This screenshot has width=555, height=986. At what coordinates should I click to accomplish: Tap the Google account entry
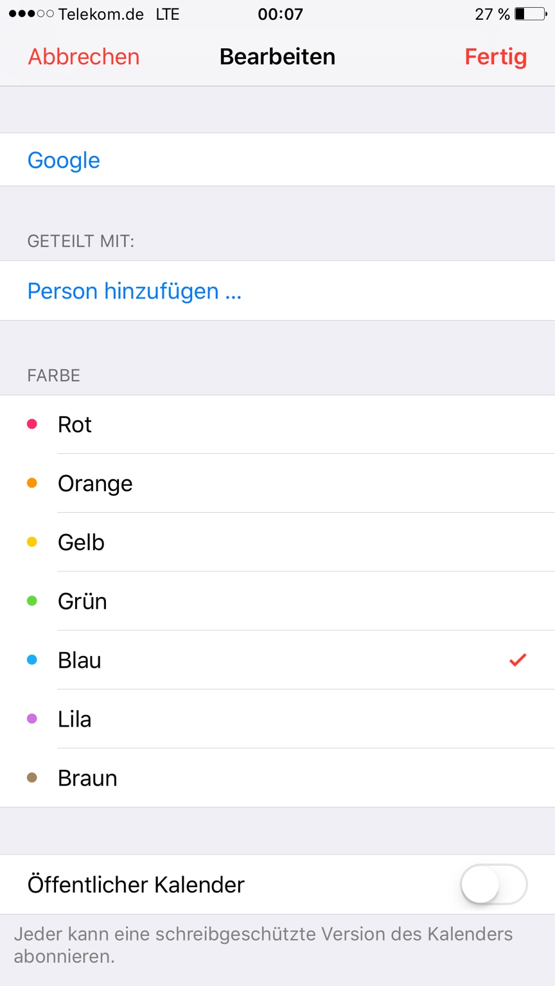pos(64,160)
